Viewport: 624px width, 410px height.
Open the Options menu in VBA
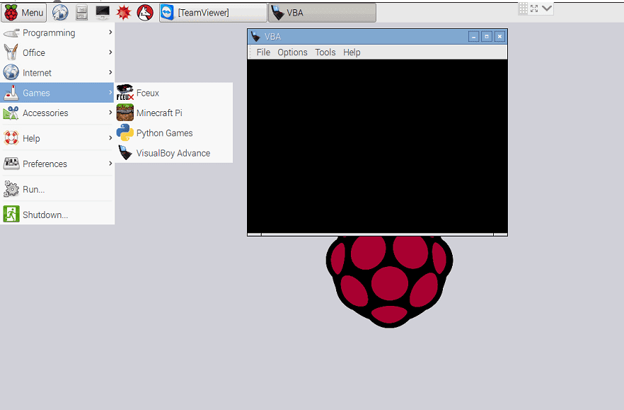coord(292,52)
